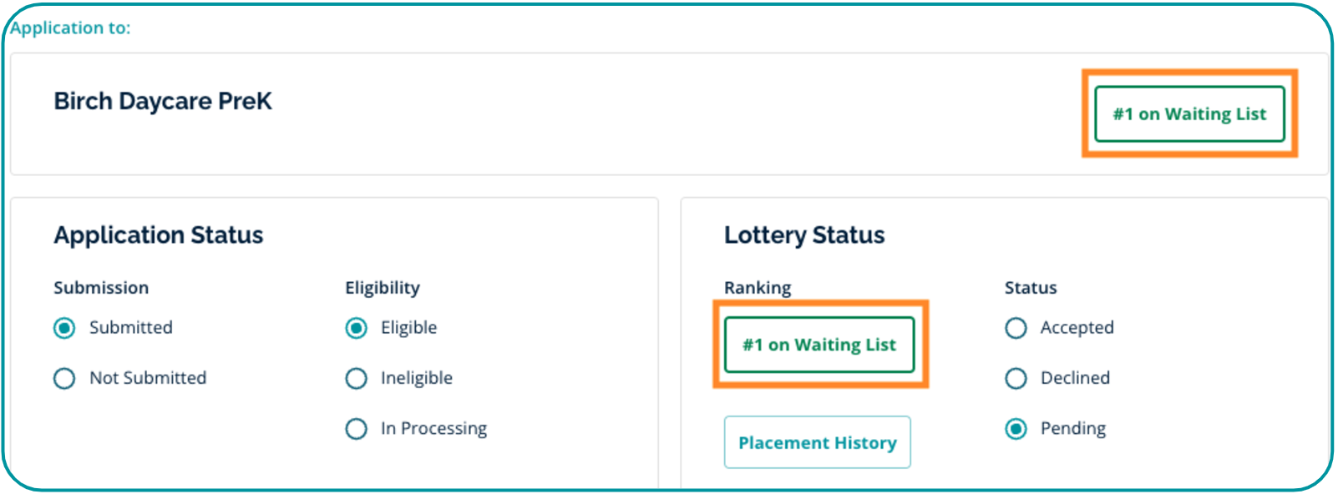Click the Birch Daycare PreK title
The image size is (1338, 494).
point(163,101)
